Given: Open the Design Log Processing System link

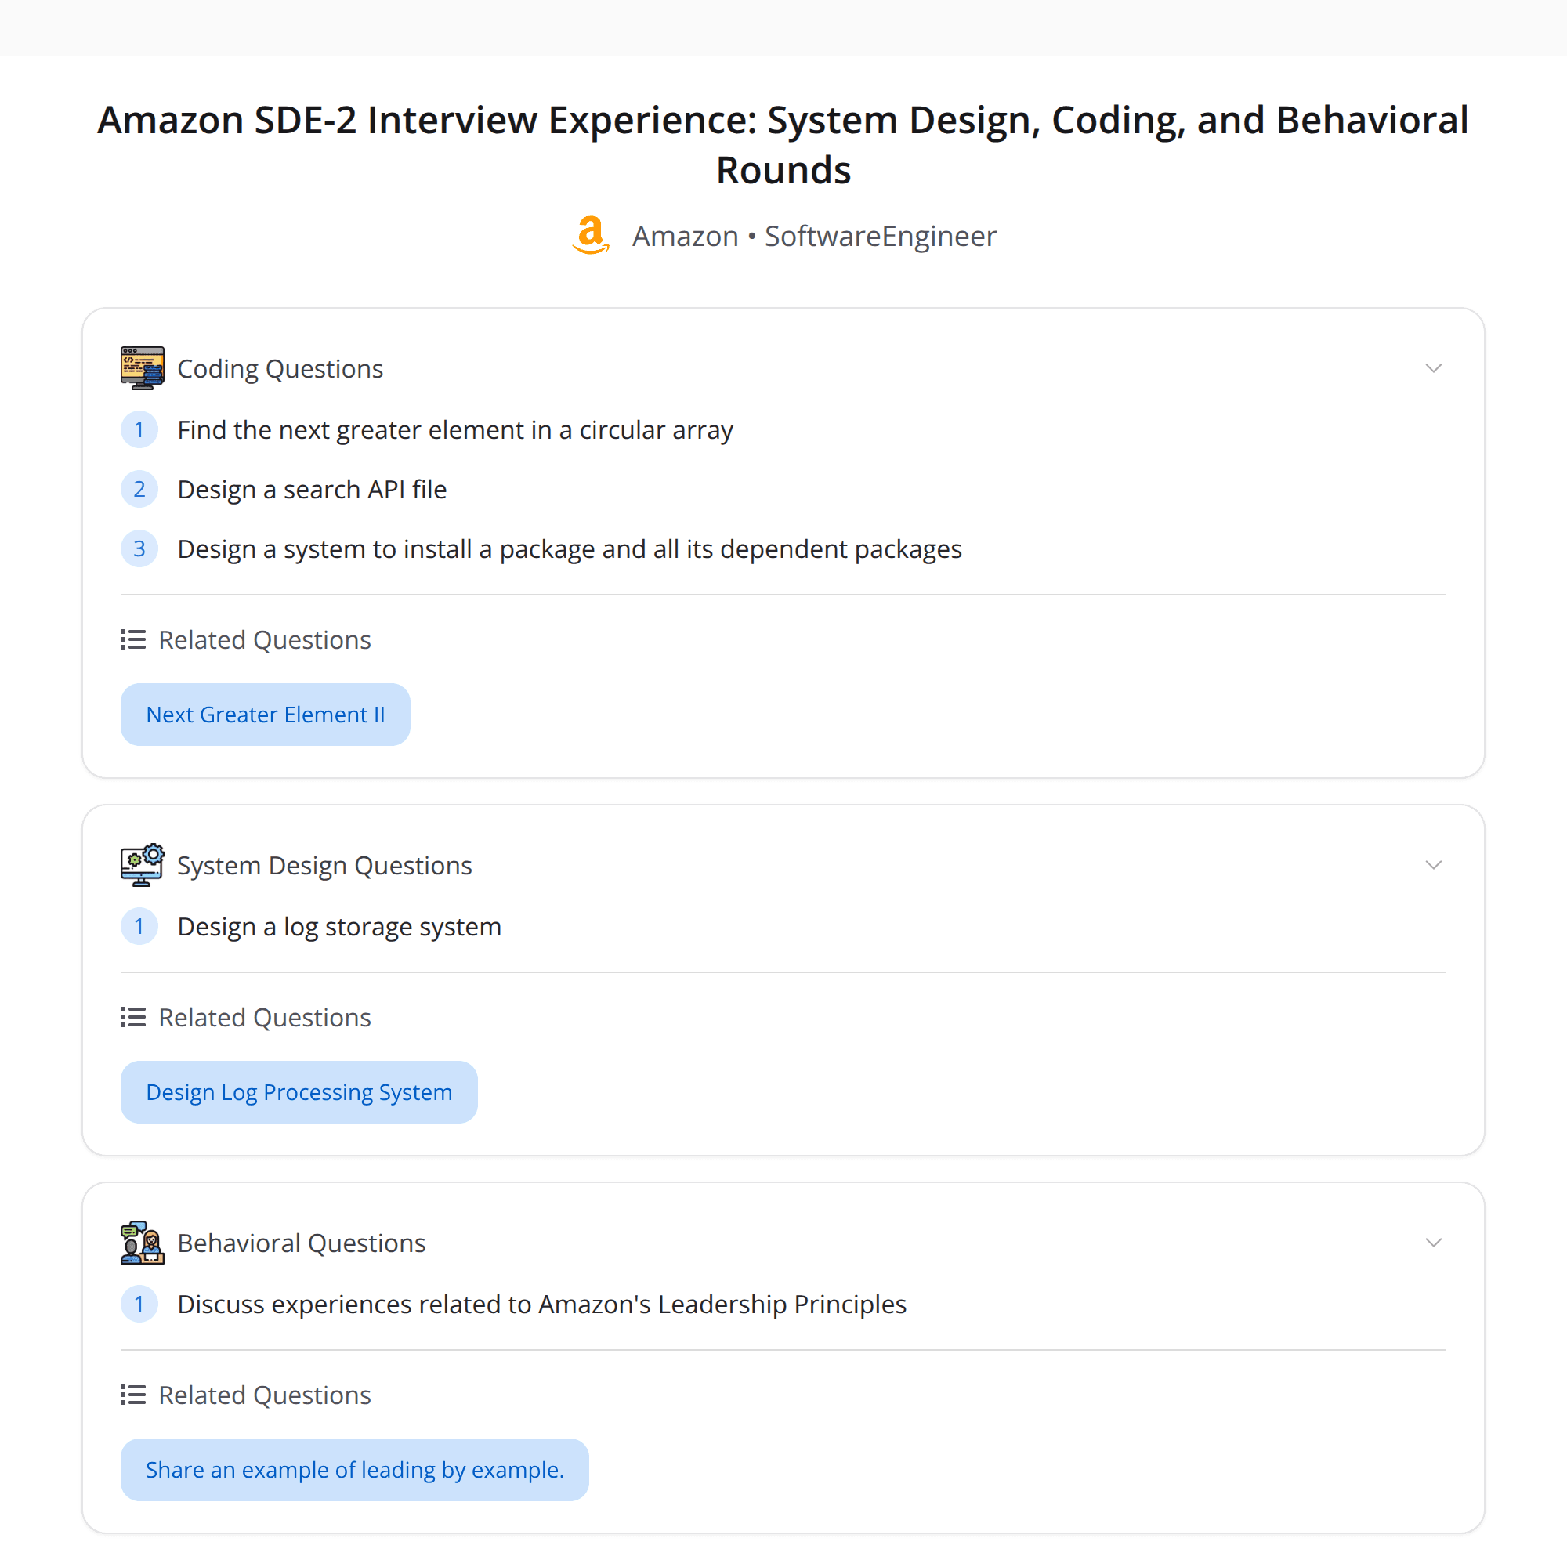Looking at the screenshot, I should (299, 1091).
